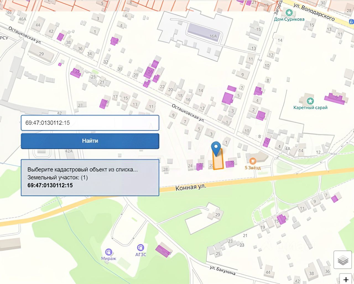Click the cafe icon near 5 Звёзд

click(253, 161)
